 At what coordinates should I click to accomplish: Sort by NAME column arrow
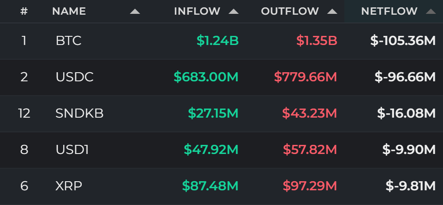pyautogui.click(x=135, y=12)
